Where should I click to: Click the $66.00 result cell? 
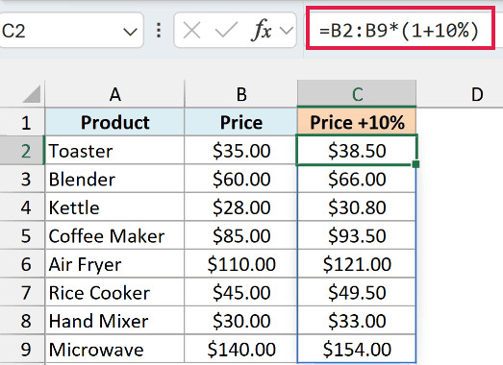(x=357, y=179)
